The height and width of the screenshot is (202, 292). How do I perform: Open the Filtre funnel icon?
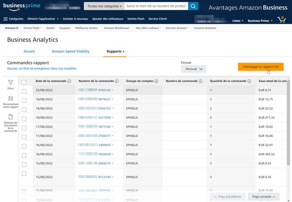[x=11, y=83]
